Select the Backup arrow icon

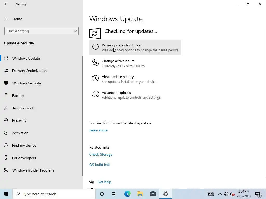6,95
